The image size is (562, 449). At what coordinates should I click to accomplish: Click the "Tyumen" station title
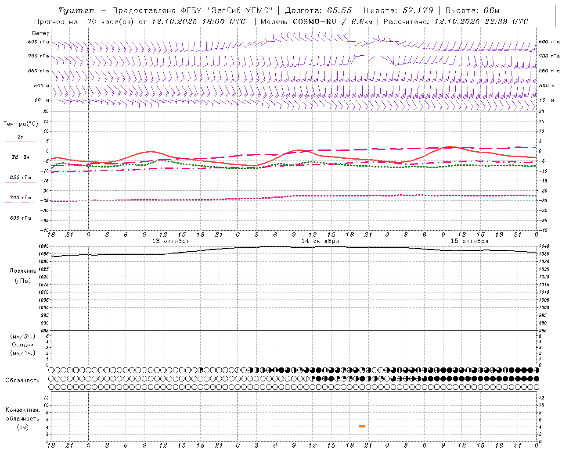[76, 11]
